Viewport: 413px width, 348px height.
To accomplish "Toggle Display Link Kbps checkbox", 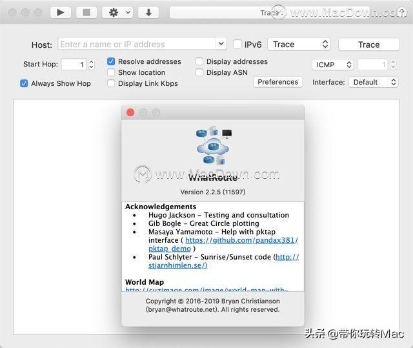I will point(111,83).
